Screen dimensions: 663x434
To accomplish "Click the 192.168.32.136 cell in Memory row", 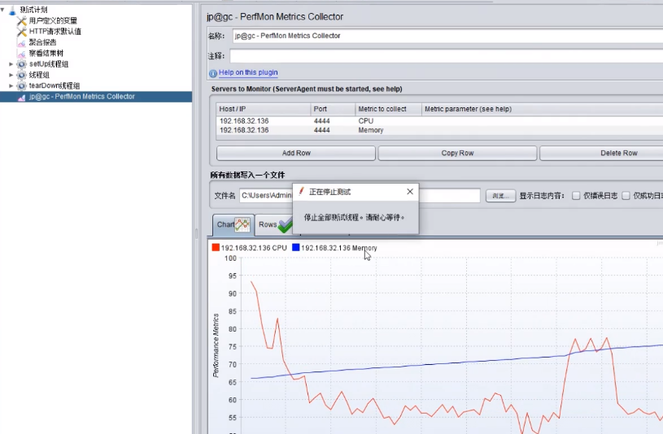I will click(263, 130).
